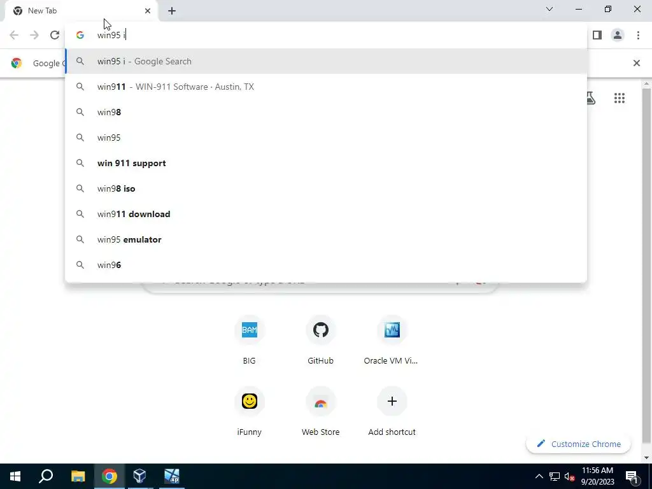Open the tab search chevron
Image resolution: width=652 pixels, height=489 pixels.
pos(549,9)
